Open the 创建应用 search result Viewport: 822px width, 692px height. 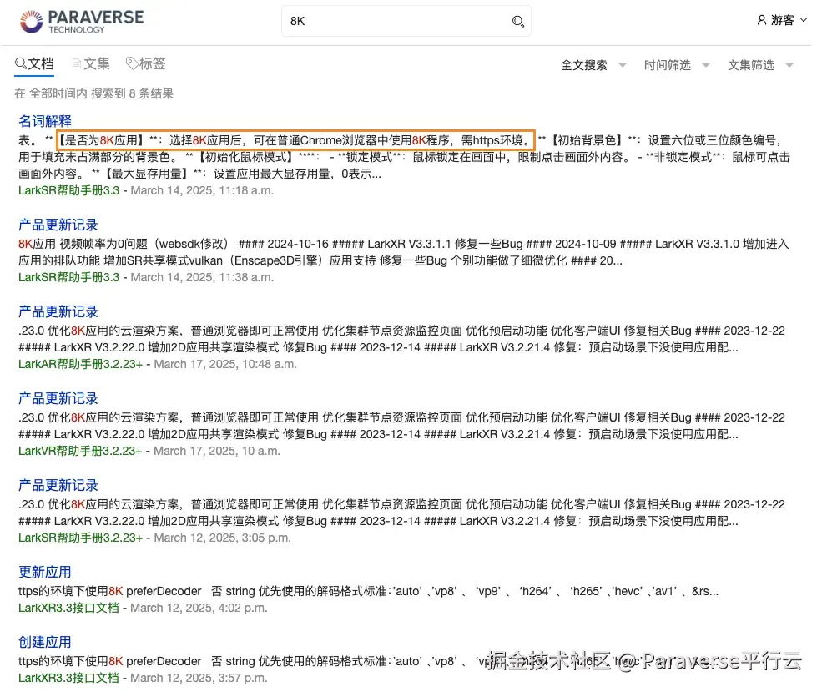pos(44,641)
